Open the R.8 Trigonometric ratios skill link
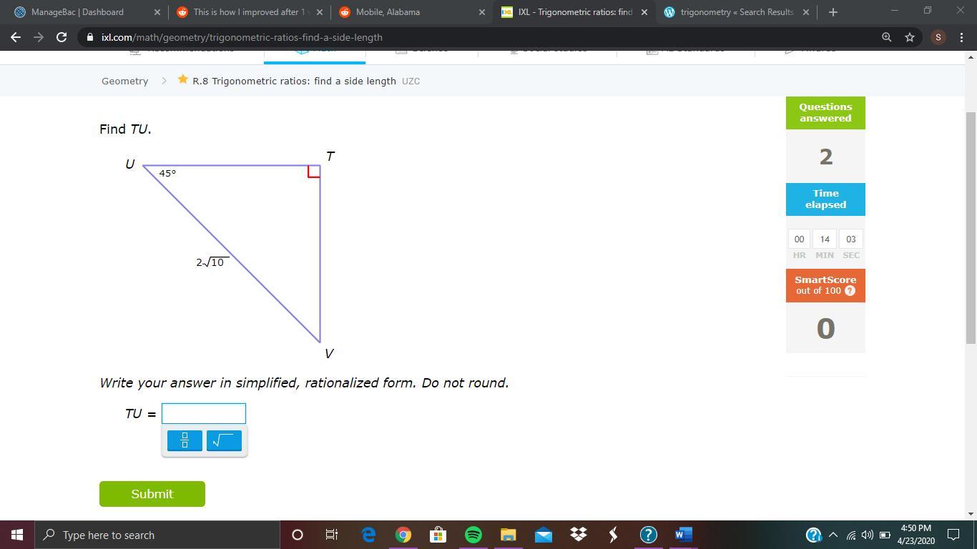The height and width of the screenshot is (549, 977). [294, 81]
